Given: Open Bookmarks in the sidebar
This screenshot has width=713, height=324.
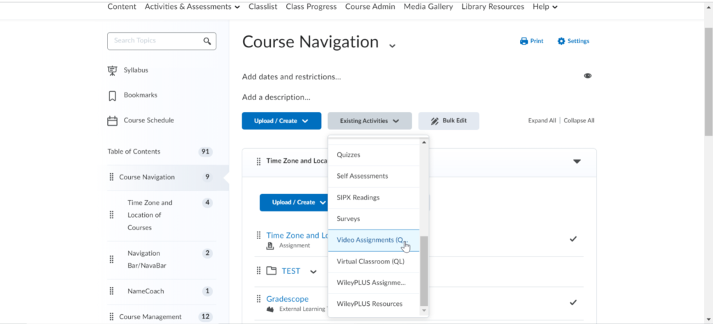Looking at the screenshot, I should [x=112, y=95].
